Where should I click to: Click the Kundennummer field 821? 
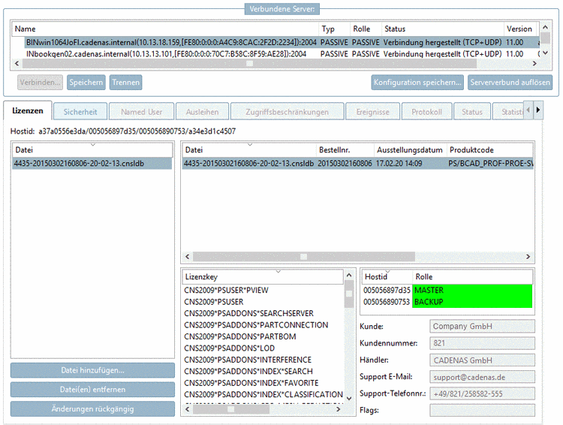pos(482,343)
